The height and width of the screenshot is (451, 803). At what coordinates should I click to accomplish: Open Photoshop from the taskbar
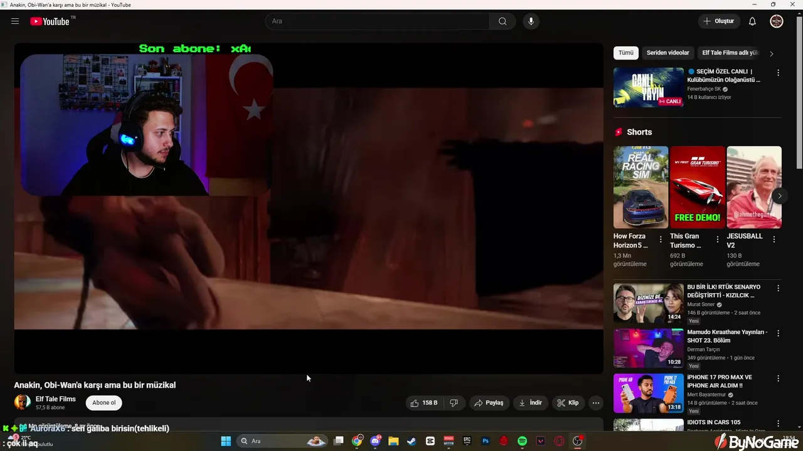pos(485,441)
